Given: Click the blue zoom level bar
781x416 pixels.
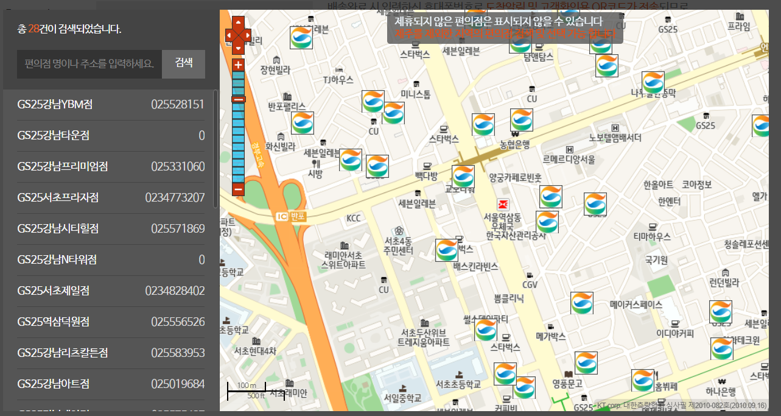Looking at the screenshot, I should (238, 127).
